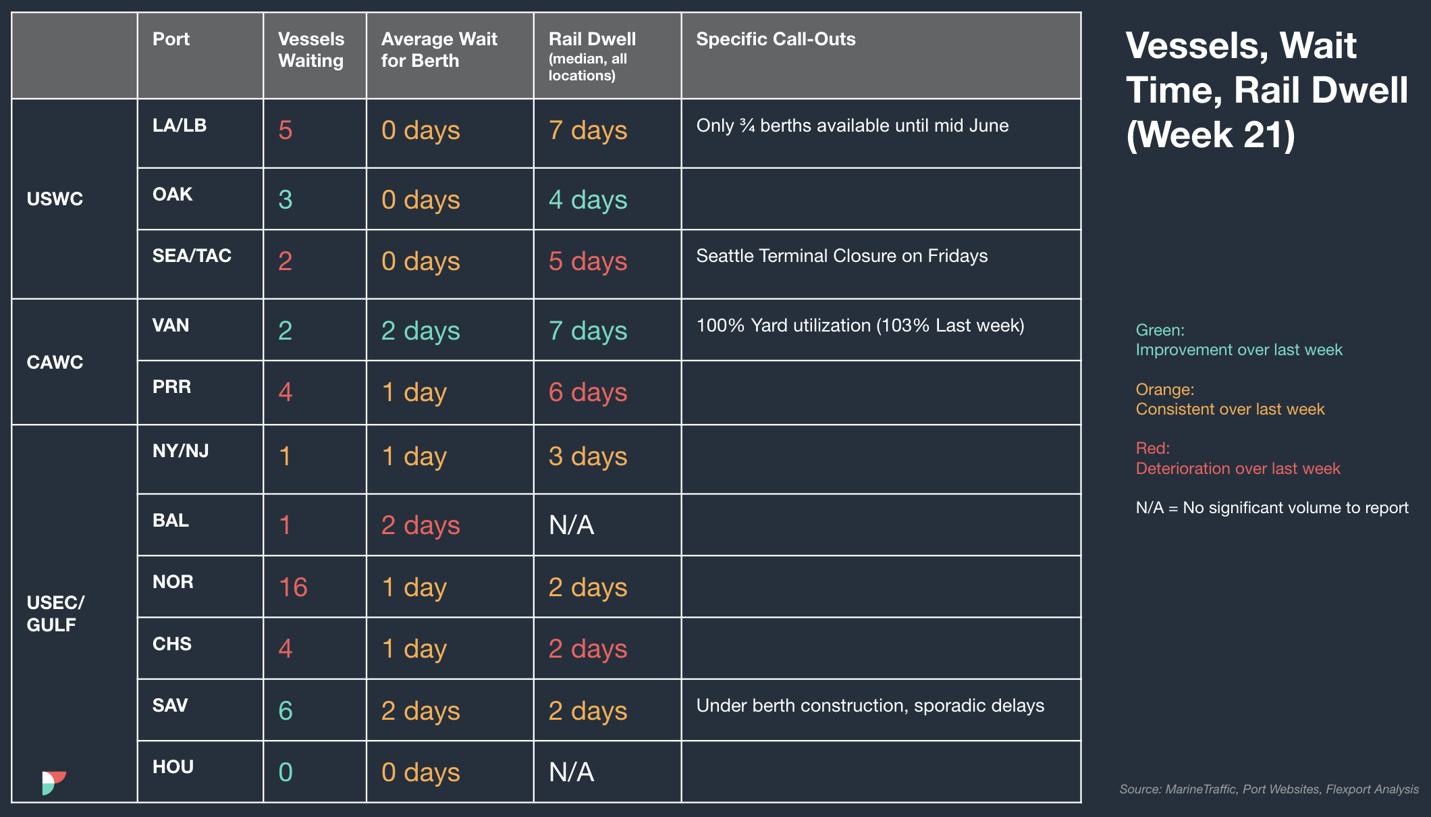Select the N/A legend explanation text
This screenshot has width=1431, height=817.
1272,508
